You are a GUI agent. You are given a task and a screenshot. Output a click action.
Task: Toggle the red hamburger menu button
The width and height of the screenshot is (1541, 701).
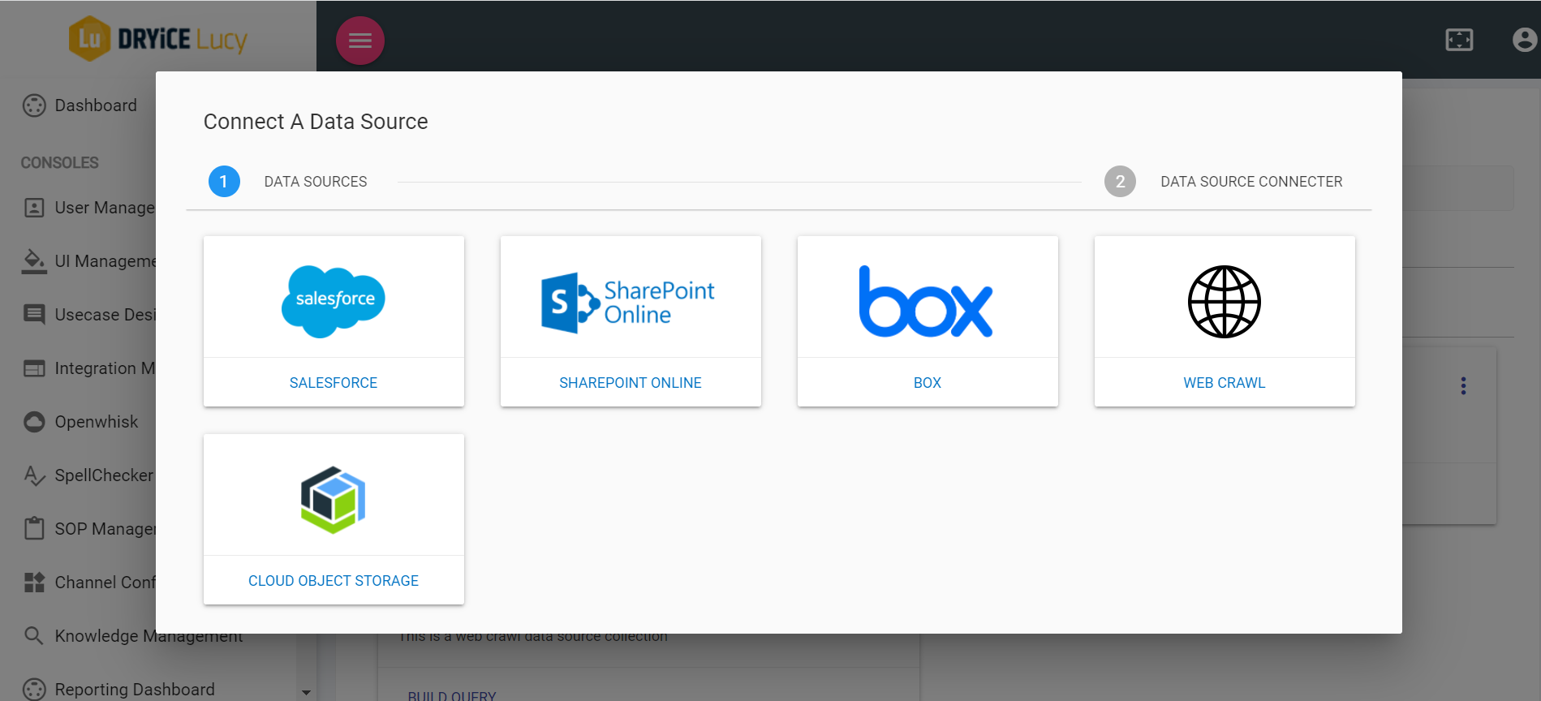click(360, 41)
